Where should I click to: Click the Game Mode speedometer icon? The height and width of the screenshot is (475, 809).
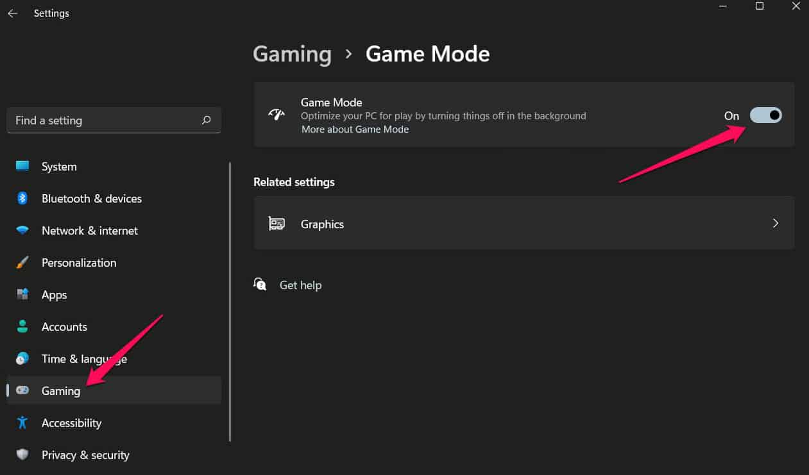coord(277,115)
